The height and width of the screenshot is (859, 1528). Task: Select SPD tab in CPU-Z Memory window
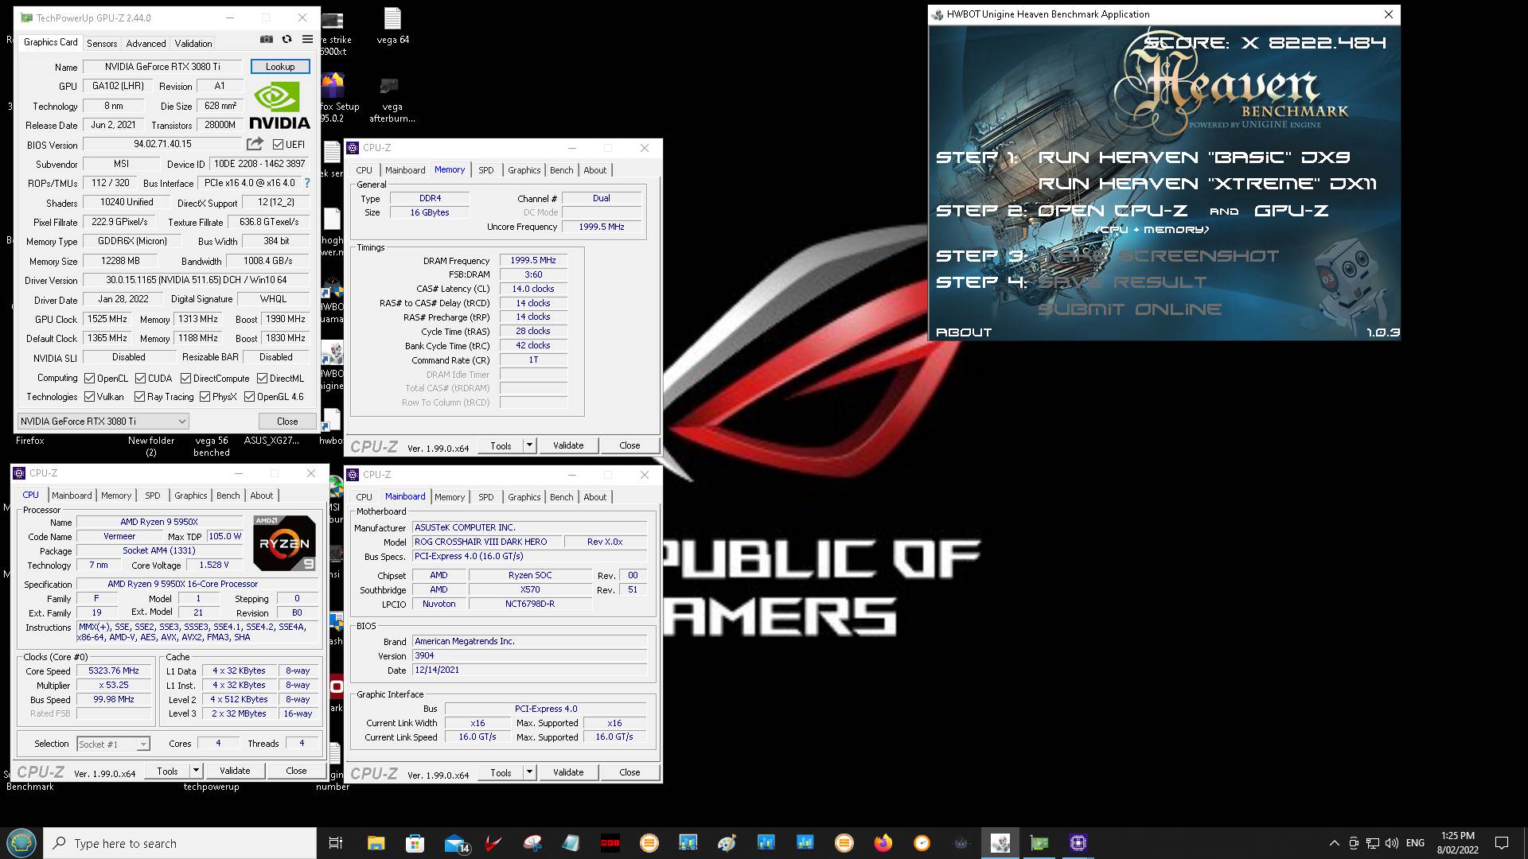[x=485, y=170]
